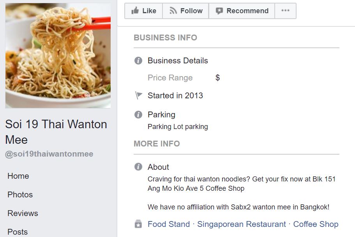Click the category storefront icon
This screenshot has width=355, height=237.
click(138, 224)
